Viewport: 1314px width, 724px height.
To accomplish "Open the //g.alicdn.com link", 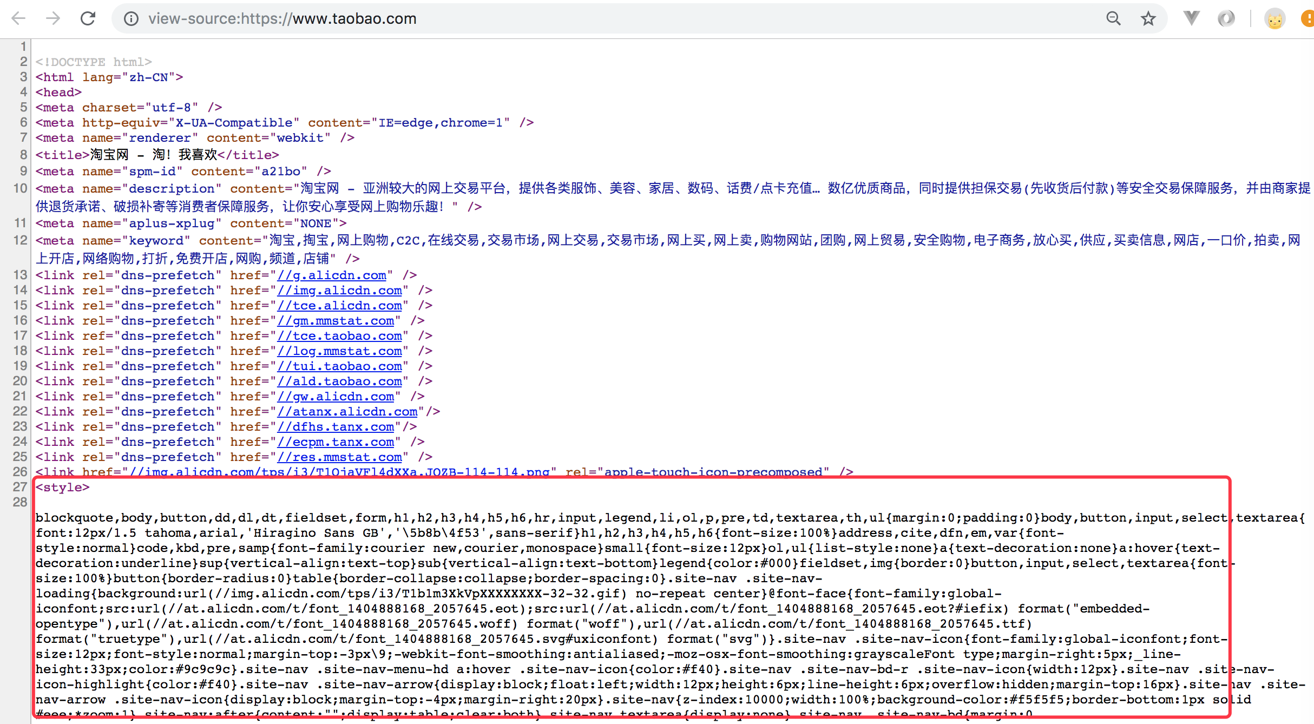I will [x=332, y=275].
